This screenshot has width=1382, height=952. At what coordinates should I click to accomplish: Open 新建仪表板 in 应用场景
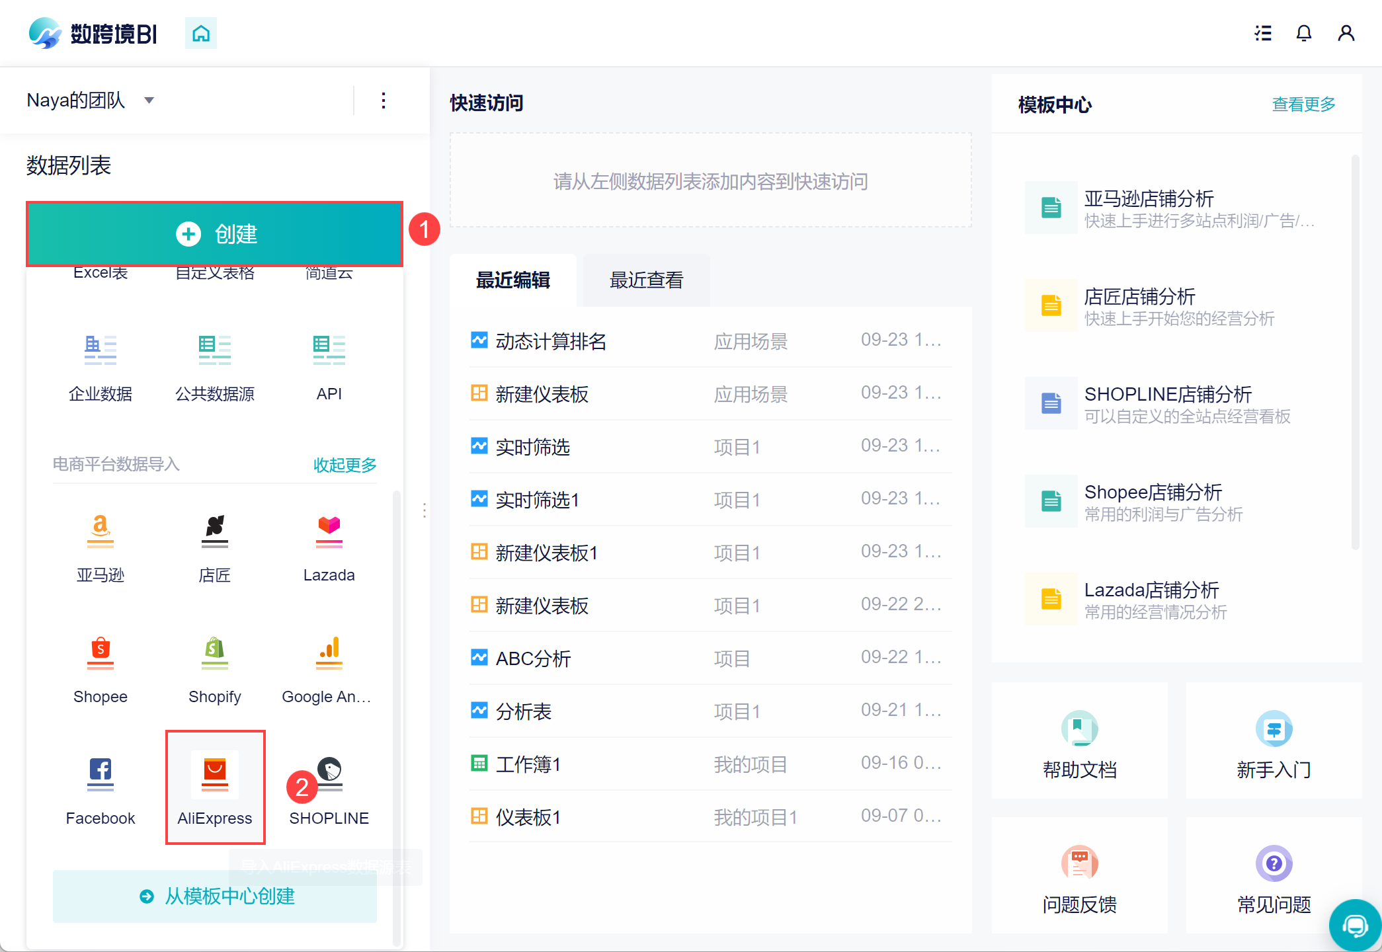point(711,394)
